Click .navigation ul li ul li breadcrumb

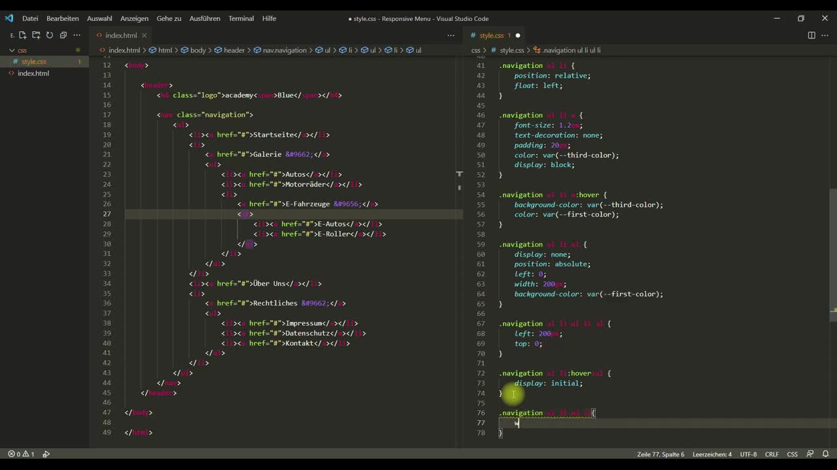(x=567, y=50)
